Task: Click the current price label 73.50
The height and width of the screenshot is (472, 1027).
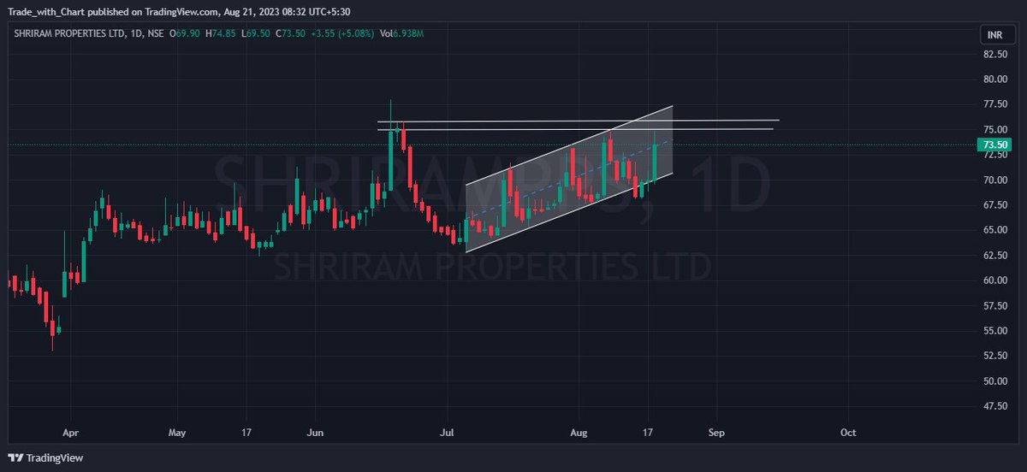Action: (993, 145)
